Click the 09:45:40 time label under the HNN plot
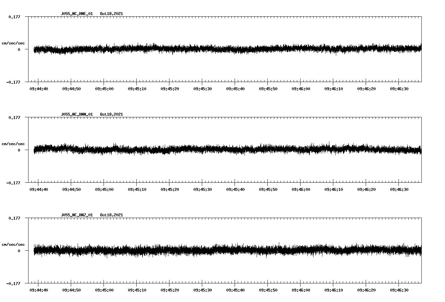This screenshot has width=445, height=302. tap(235, 189)
